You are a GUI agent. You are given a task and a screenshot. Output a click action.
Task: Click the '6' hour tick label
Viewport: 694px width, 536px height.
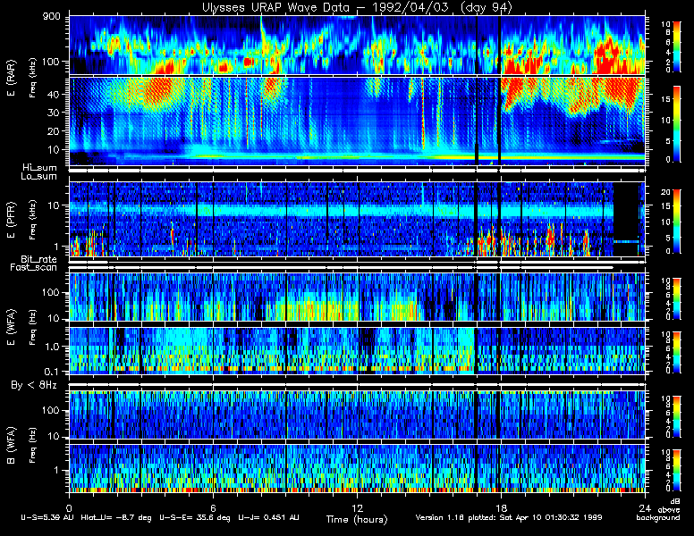point(214,507)
